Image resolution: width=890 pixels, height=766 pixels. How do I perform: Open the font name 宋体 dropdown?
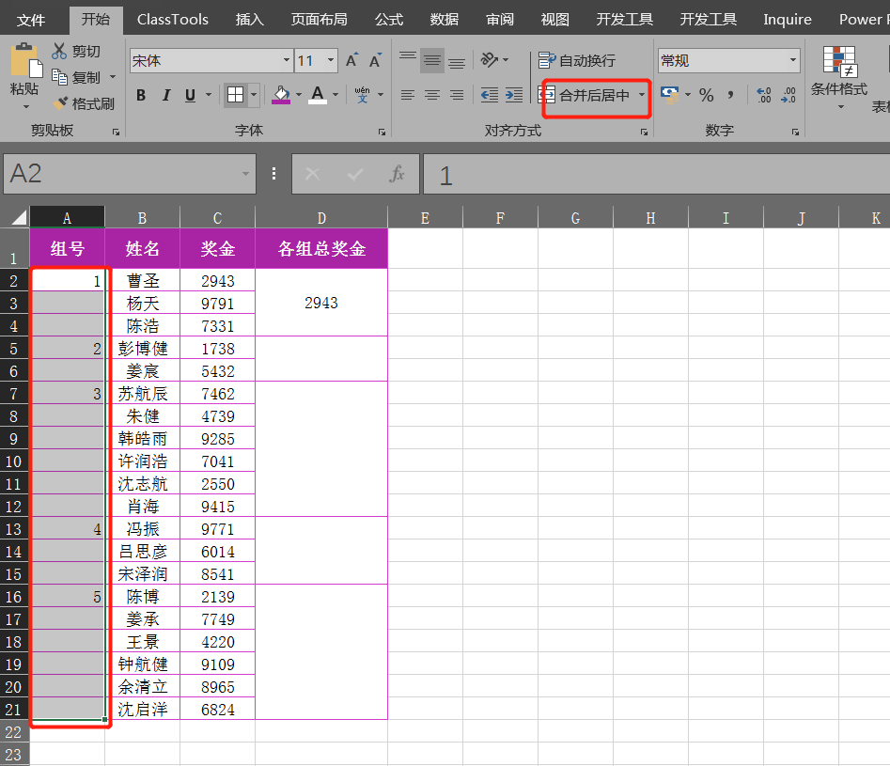[287, 60]
